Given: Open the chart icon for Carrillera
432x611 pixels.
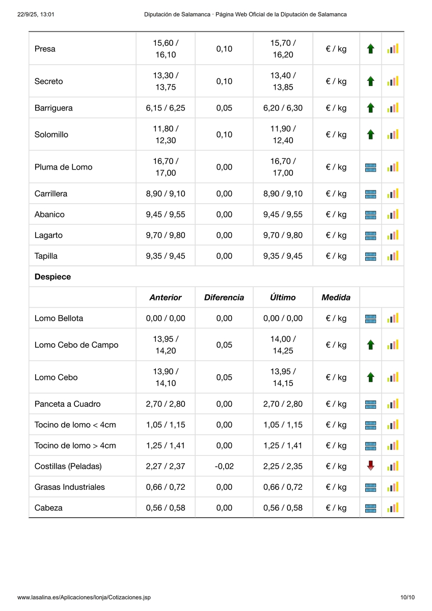Looking at the screenshot, I should 393,194.
